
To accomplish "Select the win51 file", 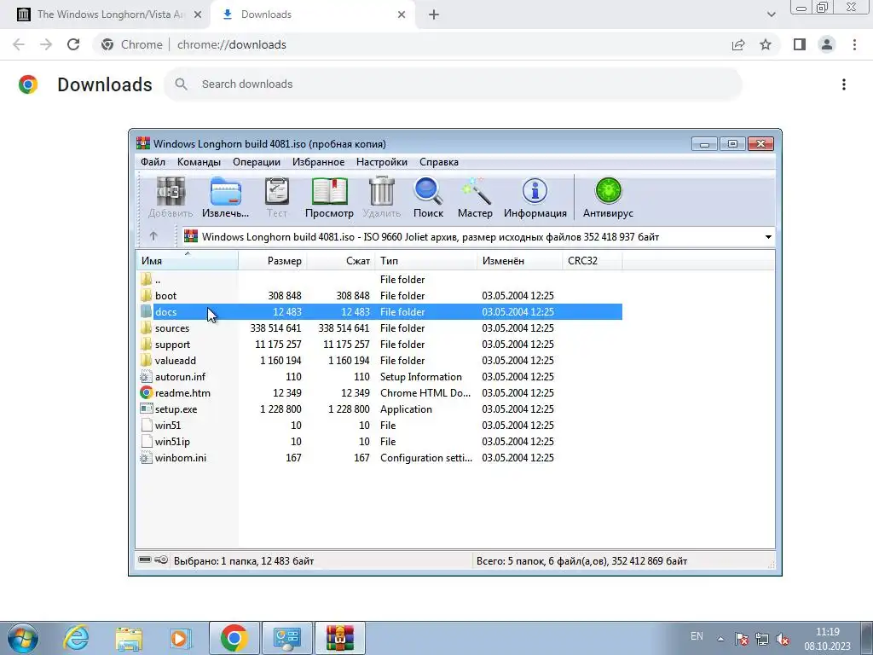I will 379,425.
